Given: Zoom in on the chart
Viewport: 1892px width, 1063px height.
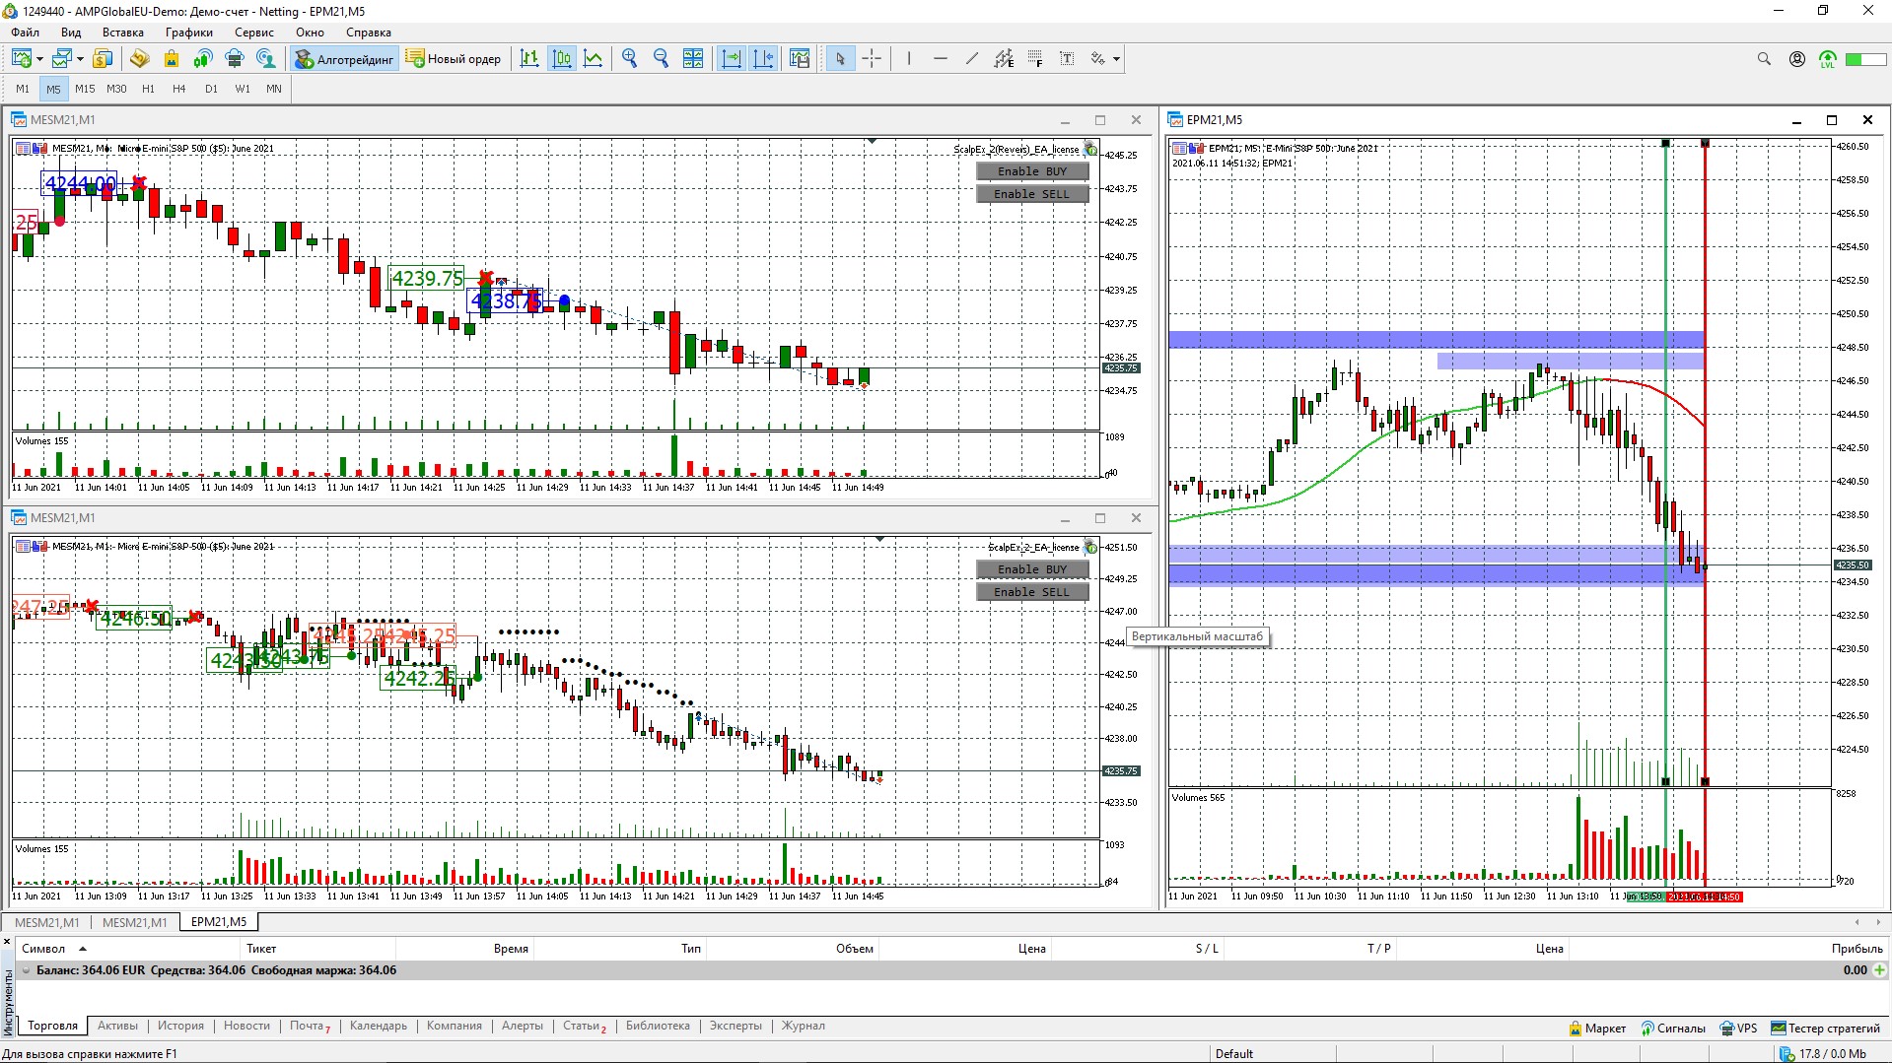Looking at the screenshot, I should click(630, 59).
